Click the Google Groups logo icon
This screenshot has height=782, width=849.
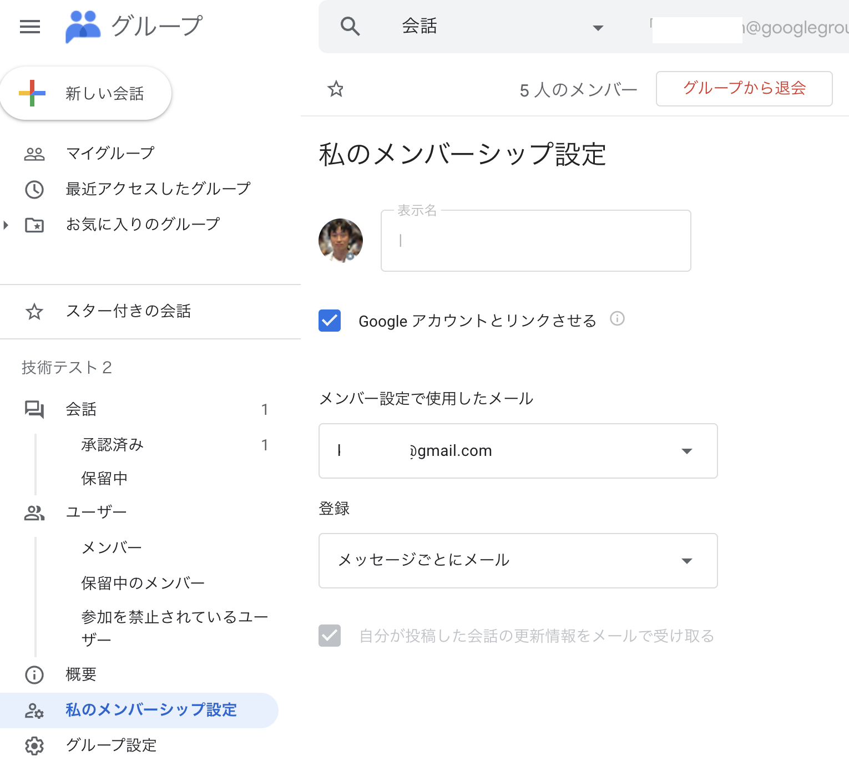[x=82, y=25]
